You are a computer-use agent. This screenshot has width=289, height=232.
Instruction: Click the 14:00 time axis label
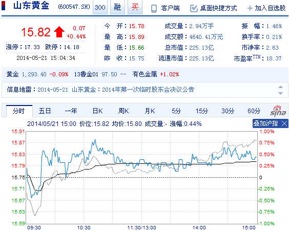click(x=199, y=228)
